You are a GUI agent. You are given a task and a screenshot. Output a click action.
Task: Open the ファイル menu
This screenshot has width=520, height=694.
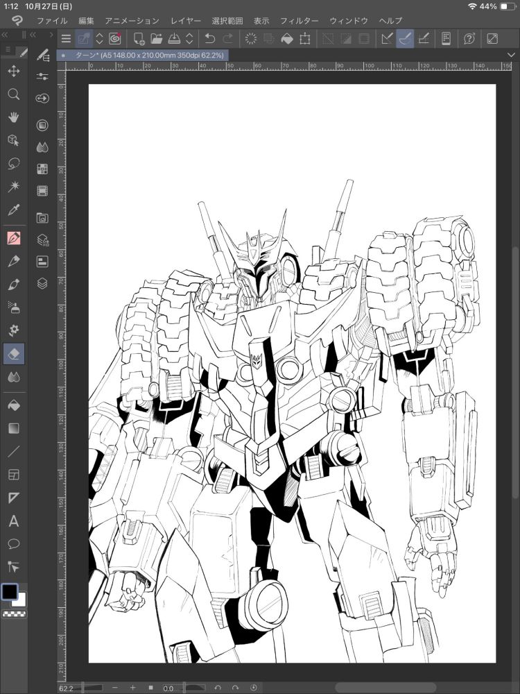(52, 20)
